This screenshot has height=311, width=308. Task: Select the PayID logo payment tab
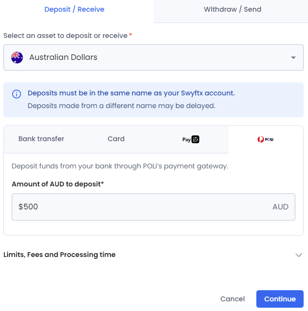[191, 139]
